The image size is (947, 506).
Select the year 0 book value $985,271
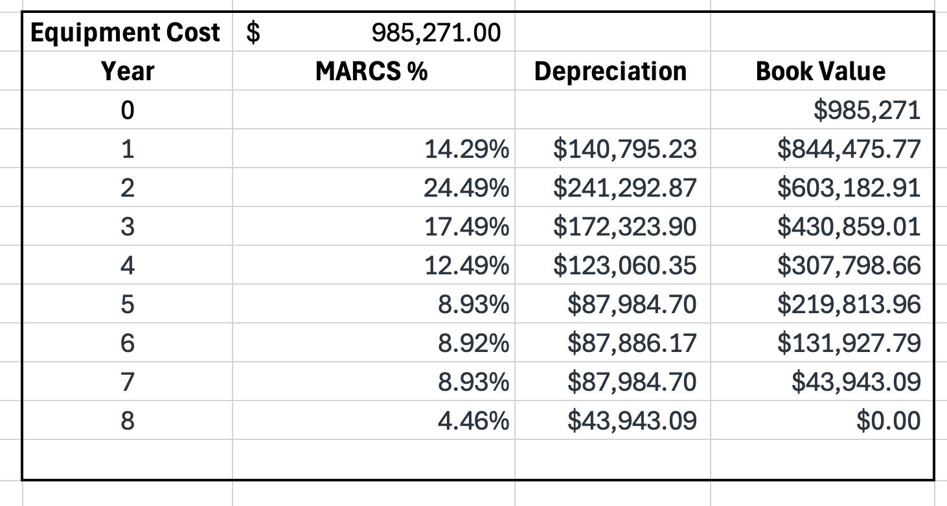coord(867,111)
